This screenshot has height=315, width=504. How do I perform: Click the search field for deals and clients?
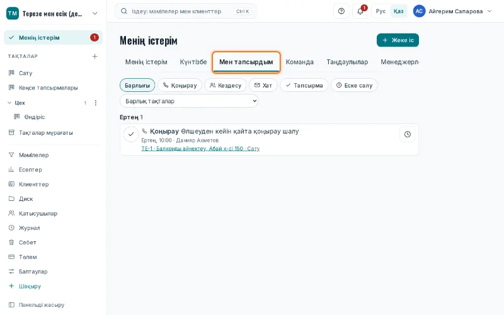click(186, 11)
